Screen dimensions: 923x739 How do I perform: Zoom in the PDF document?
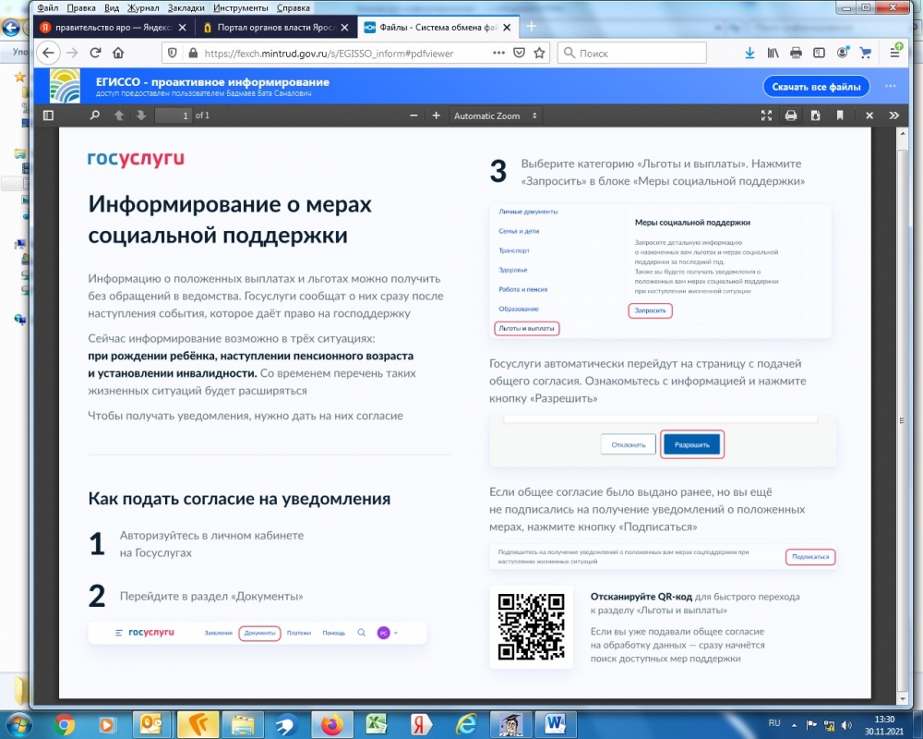point(437,115)
